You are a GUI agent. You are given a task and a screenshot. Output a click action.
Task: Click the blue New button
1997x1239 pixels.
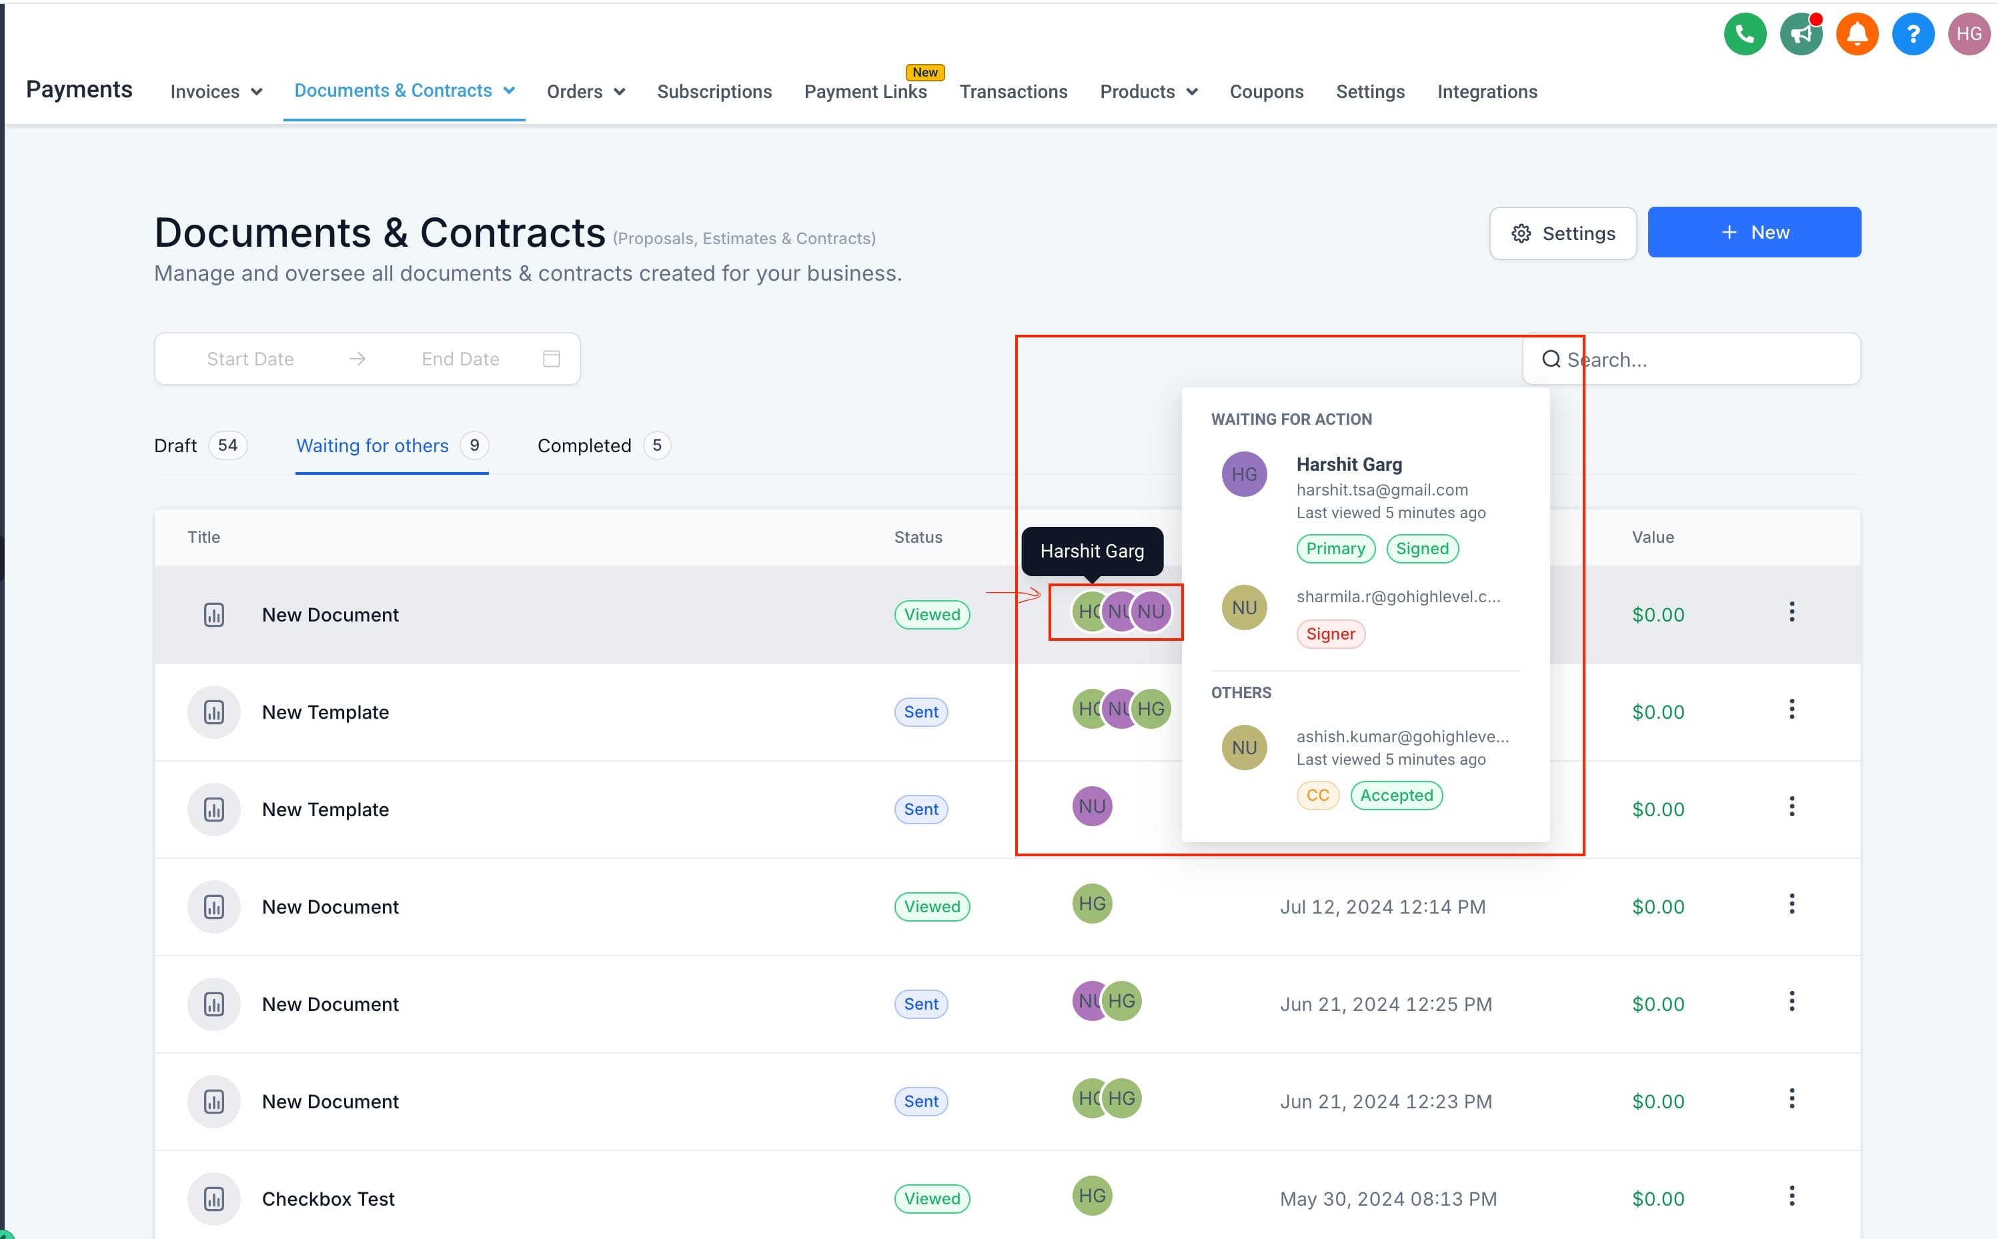point(1754,233)
